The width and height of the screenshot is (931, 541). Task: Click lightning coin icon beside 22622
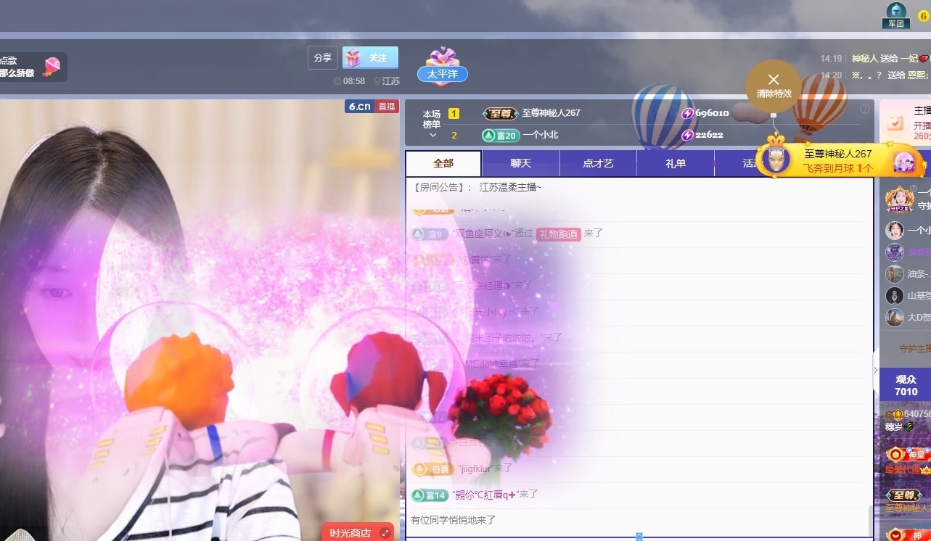point(687,135)
